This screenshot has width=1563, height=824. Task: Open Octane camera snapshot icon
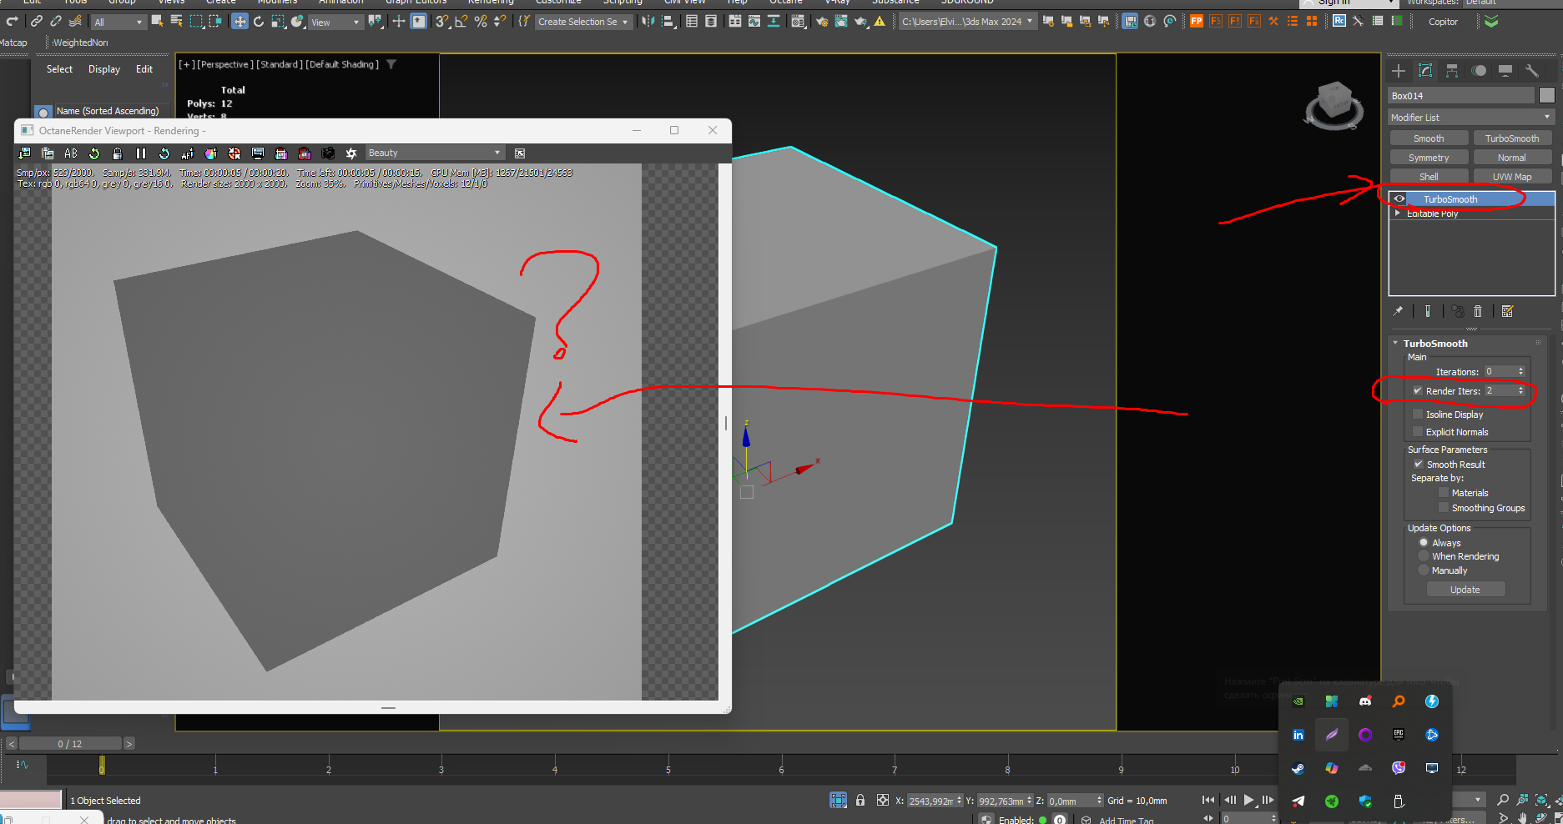pos(328,153)
